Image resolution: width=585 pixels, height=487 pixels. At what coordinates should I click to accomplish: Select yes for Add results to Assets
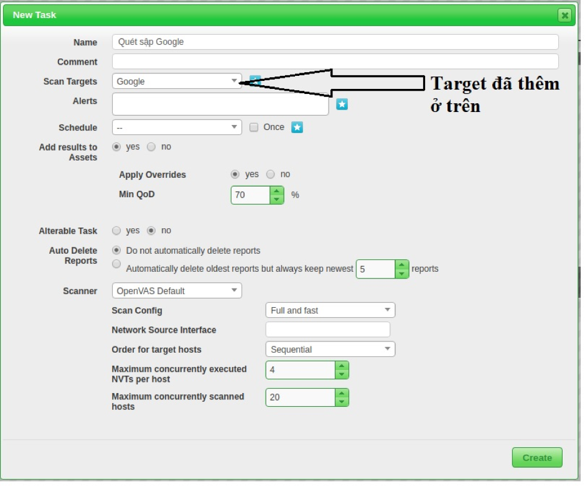117,147
